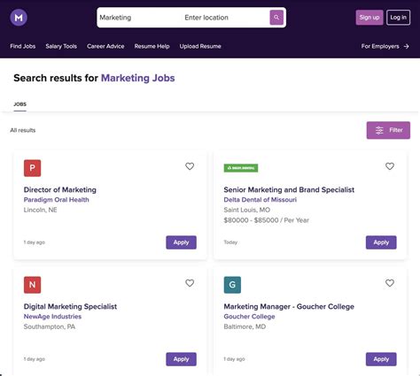Click the Monster M logo
The width and height of the screenshot is (420, 376).
[x=19, y=18]
